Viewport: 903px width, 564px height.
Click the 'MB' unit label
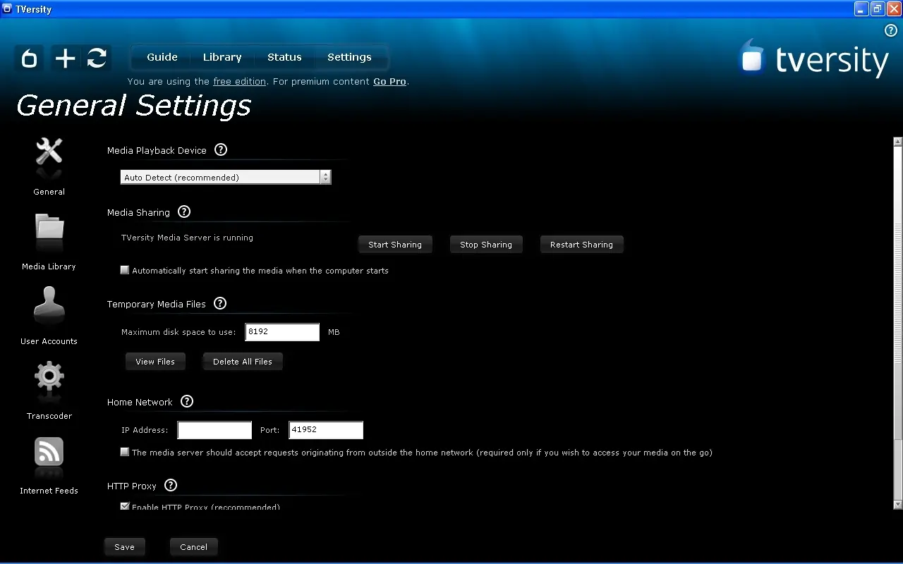click(334, 332)
